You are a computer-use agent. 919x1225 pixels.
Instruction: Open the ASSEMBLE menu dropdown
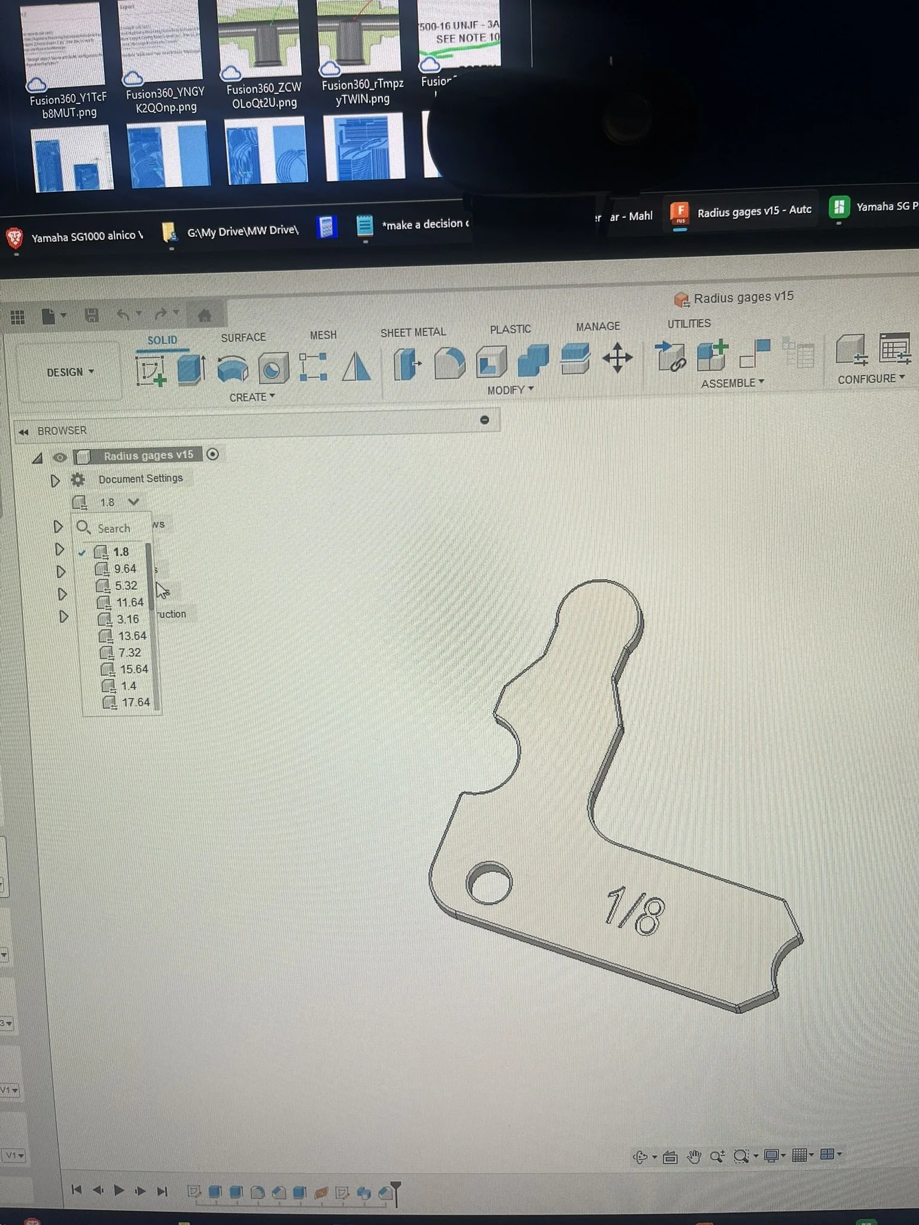(x=732, y=383)
